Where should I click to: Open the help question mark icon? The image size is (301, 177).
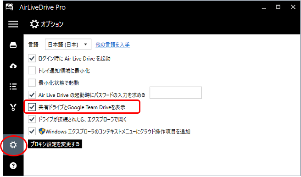(13, 166)
